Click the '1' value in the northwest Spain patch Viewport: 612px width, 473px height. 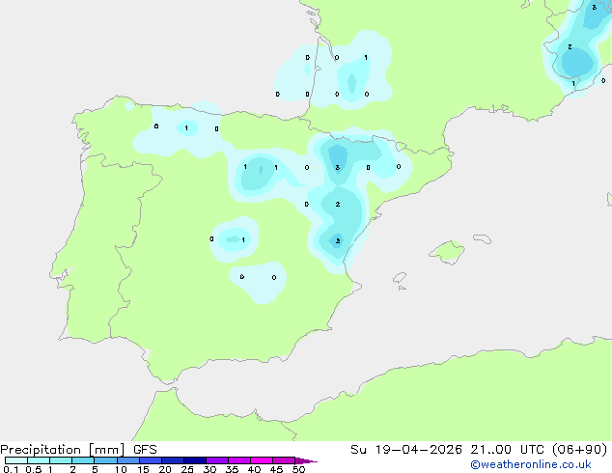click(186, 128)
